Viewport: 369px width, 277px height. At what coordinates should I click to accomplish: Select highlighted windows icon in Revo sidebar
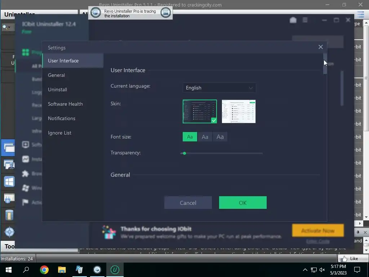point(8,148)
